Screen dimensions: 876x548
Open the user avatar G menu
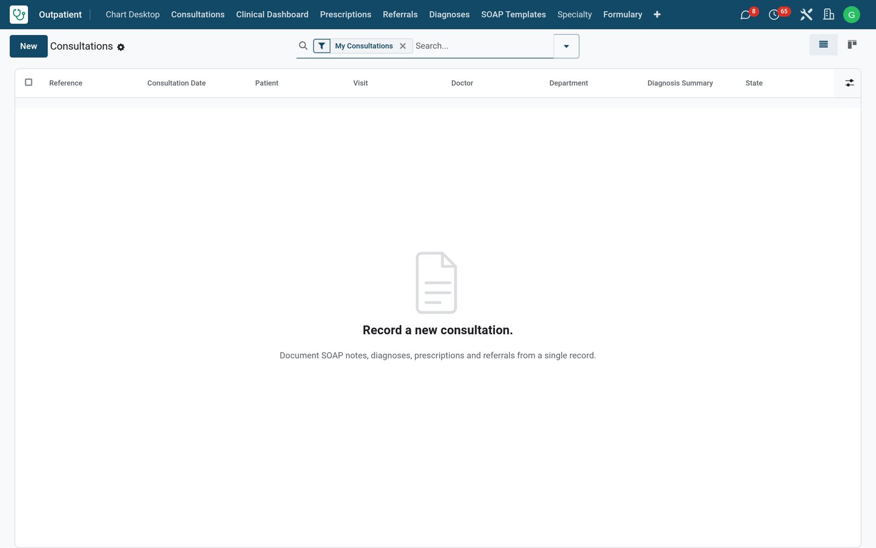851,15
